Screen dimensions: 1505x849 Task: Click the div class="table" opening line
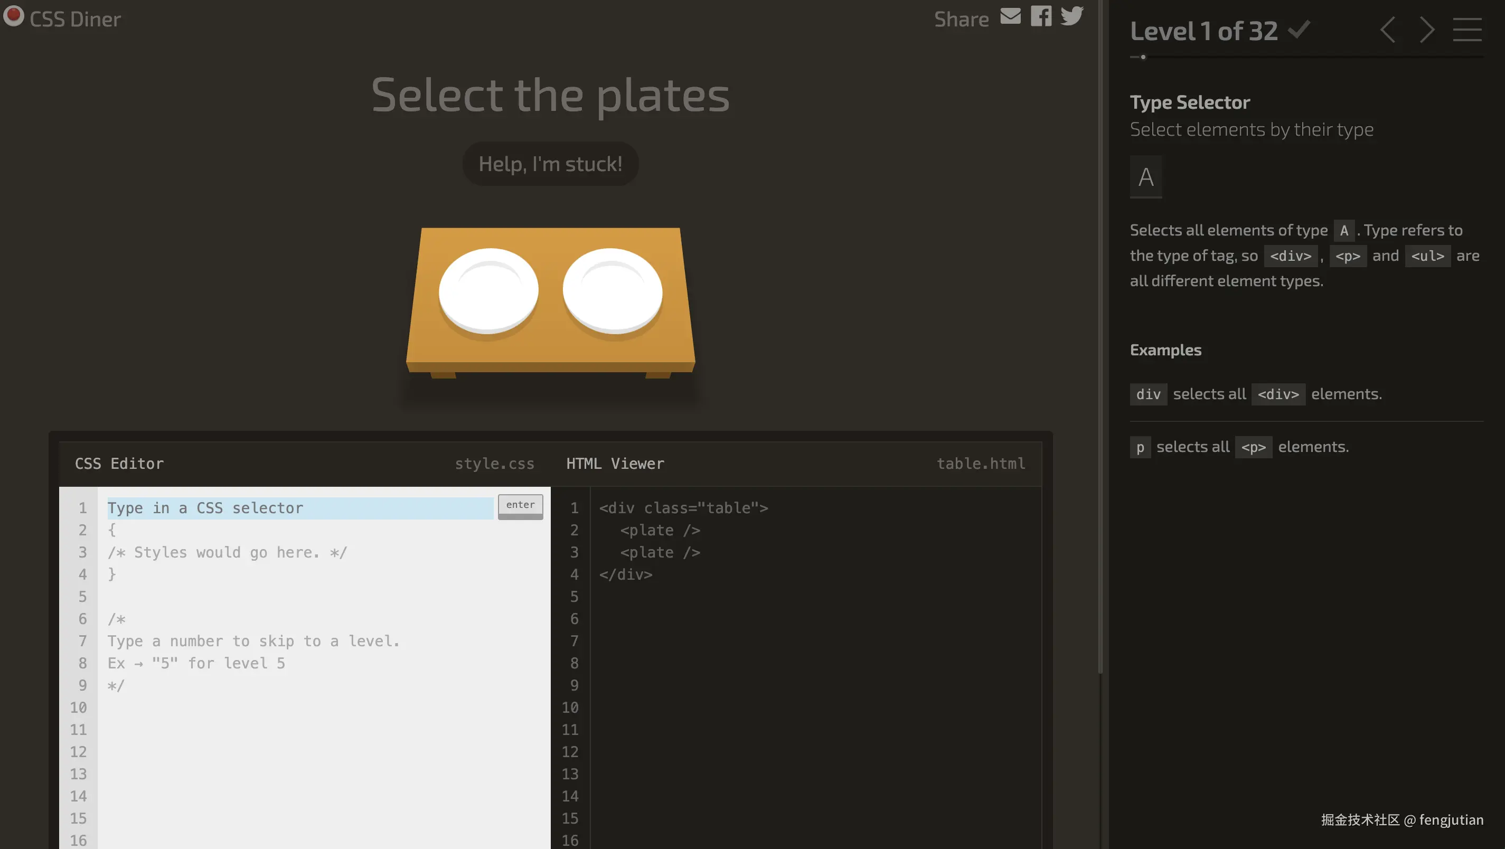coord(683,508)
